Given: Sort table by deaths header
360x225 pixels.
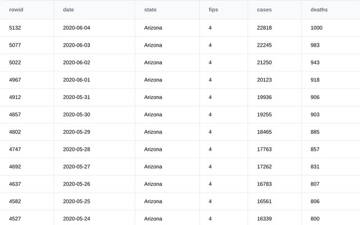Looking at the screenshot, I should tap(319, 10).
